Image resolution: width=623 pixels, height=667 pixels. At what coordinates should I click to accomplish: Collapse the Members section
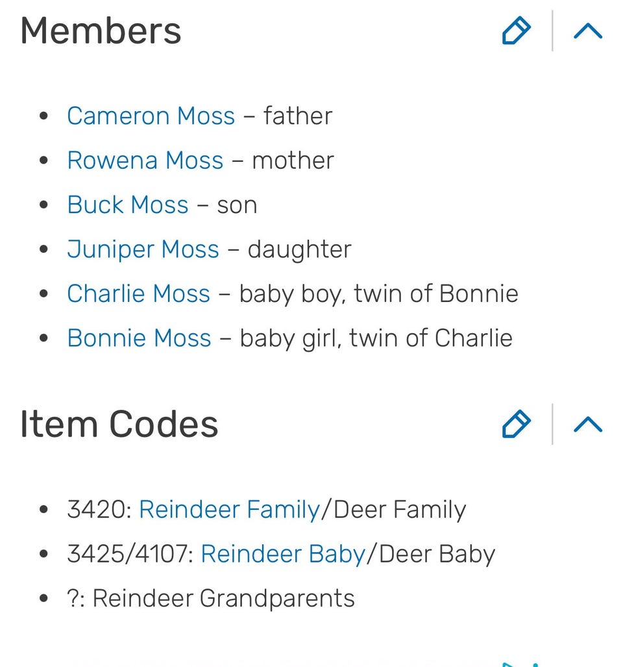[x=588, y=31]
